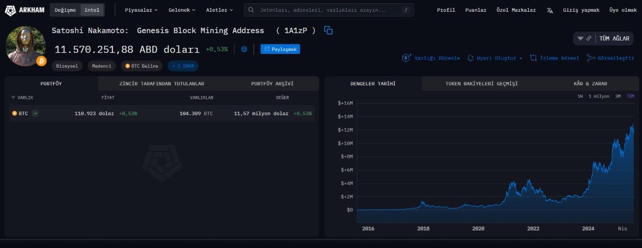Select TOKEN BAKİYELERİ GEÇMİŞİ tab

[x=481, y=84]
